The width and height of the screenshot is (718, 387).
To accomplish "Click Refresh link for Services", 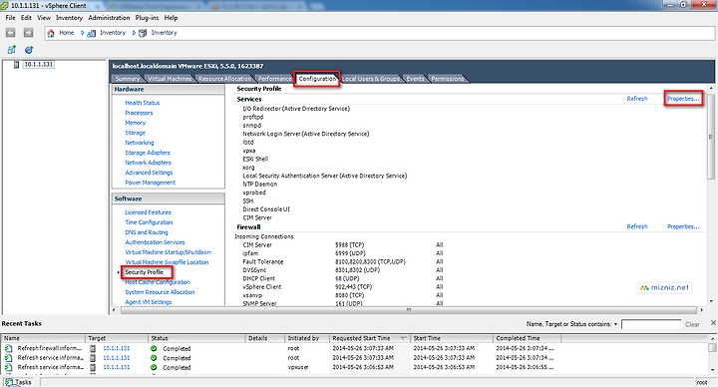I will [x=637, y=99].
